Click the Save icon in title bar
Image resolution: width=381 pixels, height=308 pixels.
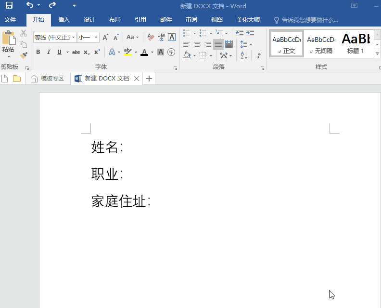9,6
